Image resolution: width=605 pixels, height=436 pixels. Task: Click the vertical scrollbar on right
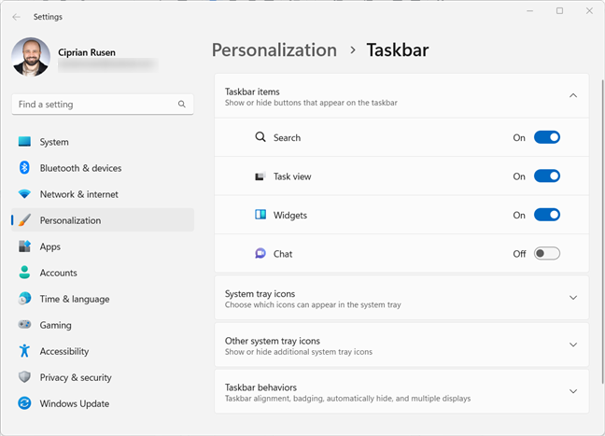pos(602,232)
